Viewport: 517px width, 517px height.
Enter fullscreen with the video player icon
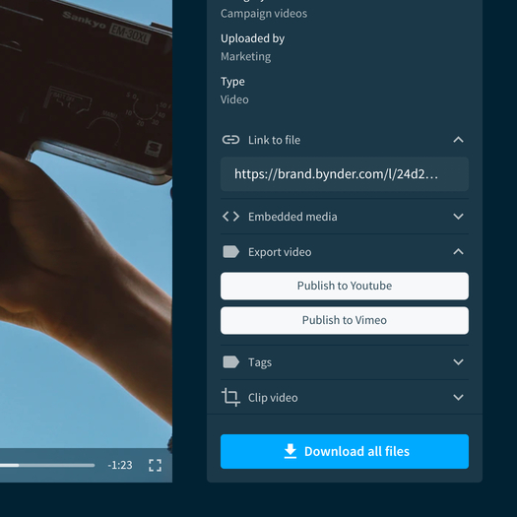click(155, 465)
